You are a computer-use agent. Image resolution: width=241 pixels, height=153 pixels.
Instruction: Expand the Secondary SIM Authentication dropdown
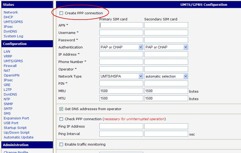(166, 47)
